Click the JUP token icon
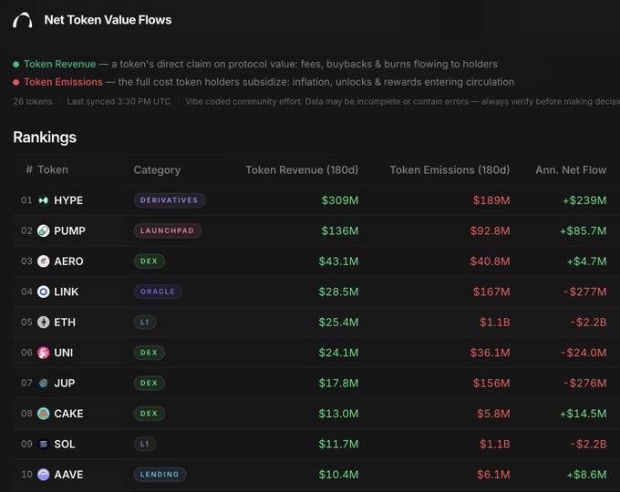This screenshot has height=492, width=620. (x=44, y=383)
